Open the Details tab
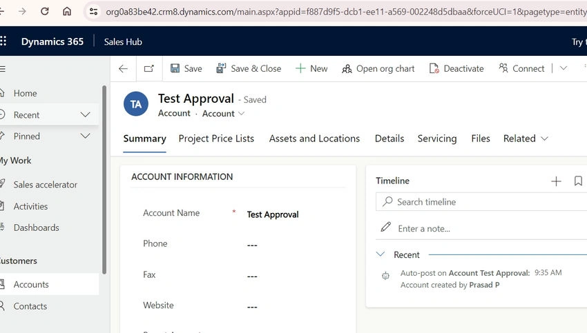Image resolution: width=587 pixels, height=333 pixels. (389, 139)
